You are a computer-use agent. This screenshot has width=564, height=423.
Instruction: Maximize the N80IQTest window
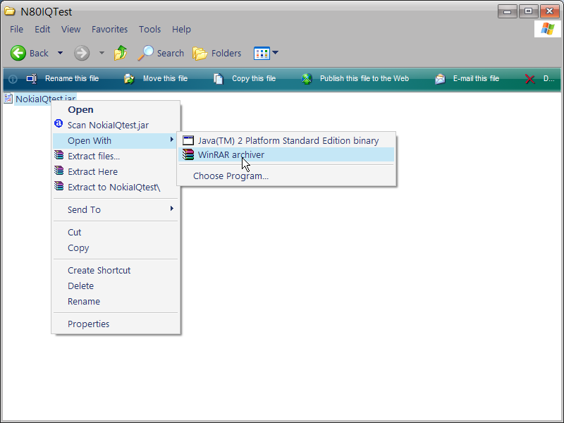tap(528, 11)
